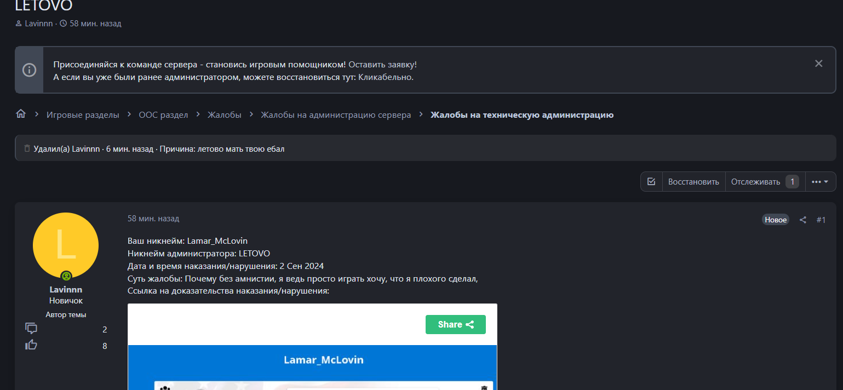Viewport: 843px width, 390px height.
Task: Click the green Share button in embedded image
Action: (455, 324)
